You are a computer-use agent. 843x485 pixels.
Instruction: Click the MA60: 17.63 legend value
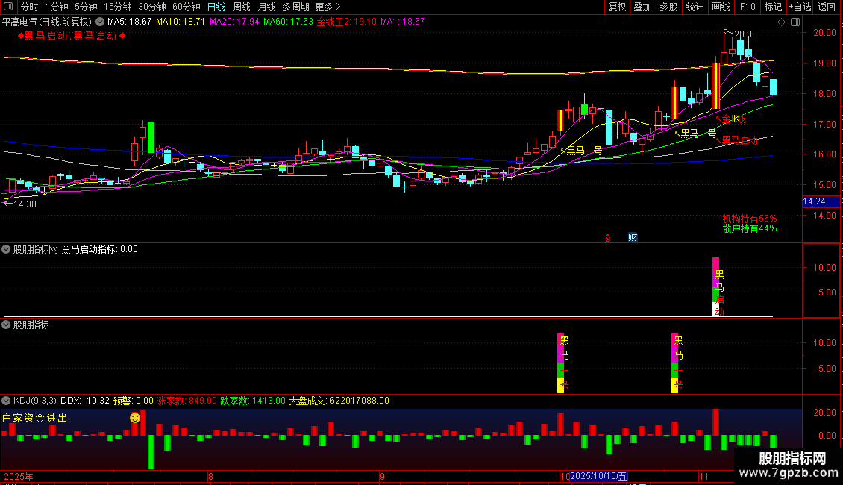pos(288,22)
